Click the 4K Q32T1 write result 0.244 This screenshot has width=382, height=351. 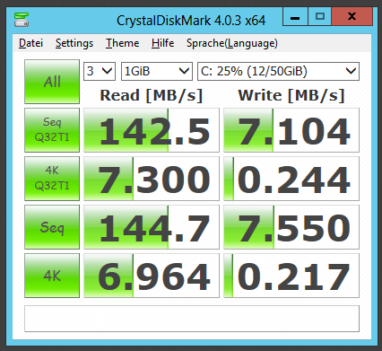coord(291,179)
